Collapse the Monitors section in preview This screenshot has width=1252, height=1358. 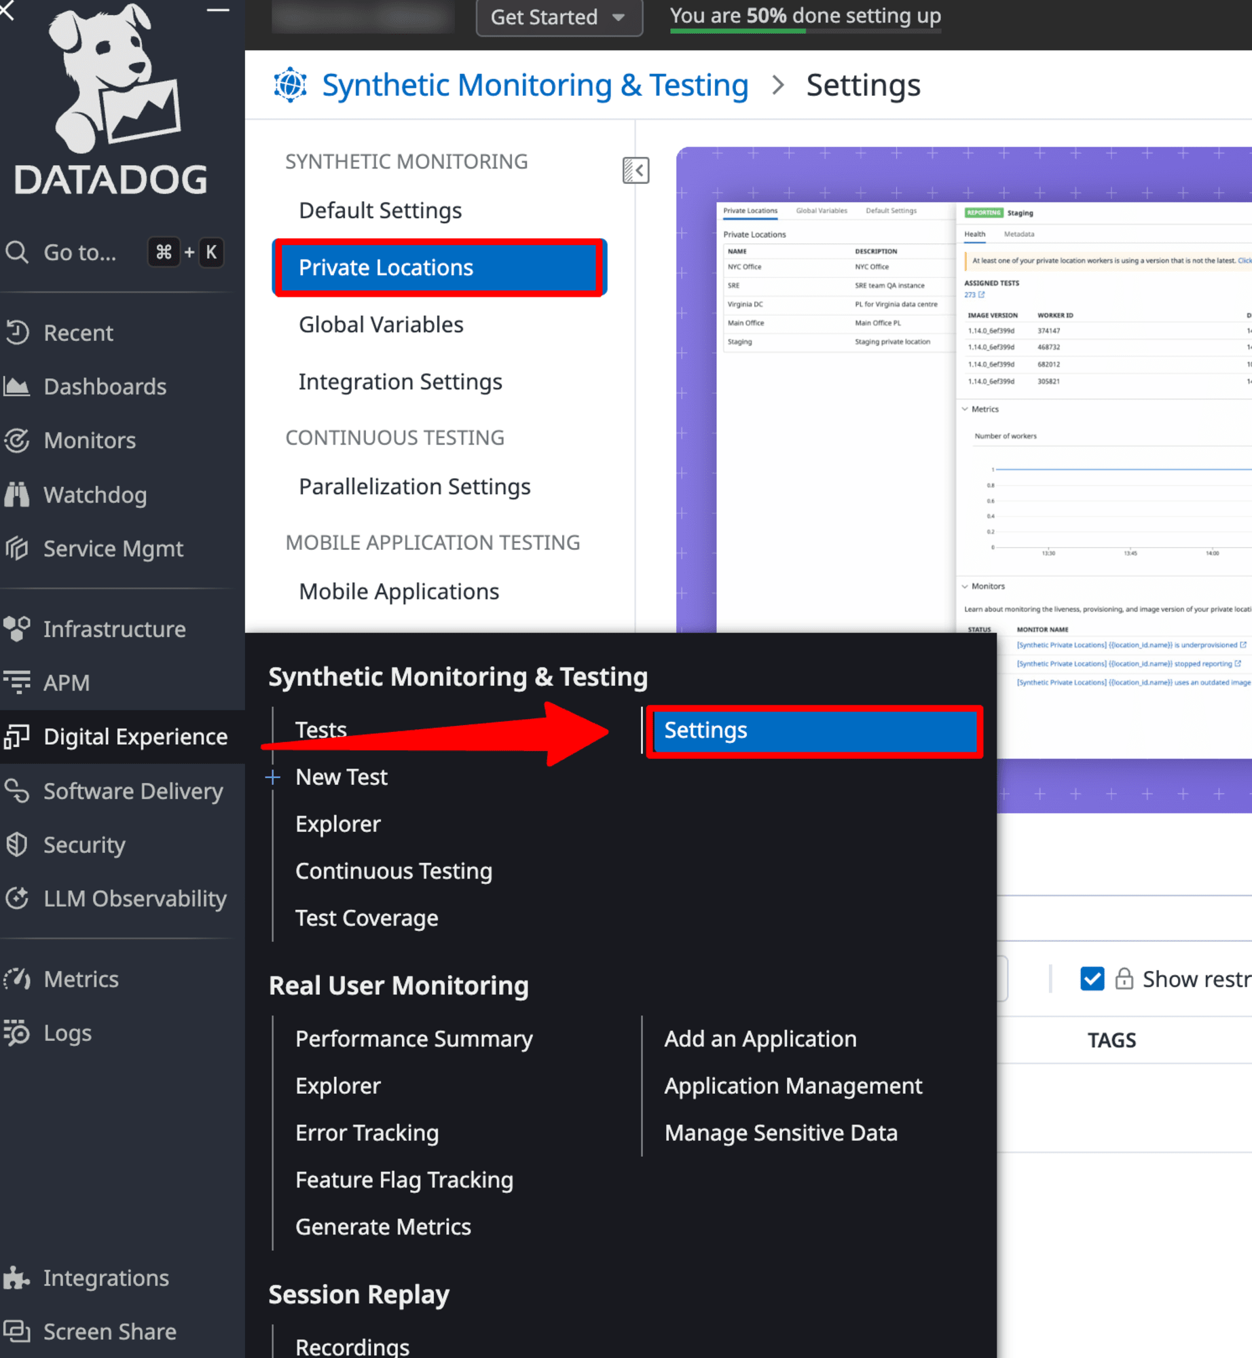(965, 586)
